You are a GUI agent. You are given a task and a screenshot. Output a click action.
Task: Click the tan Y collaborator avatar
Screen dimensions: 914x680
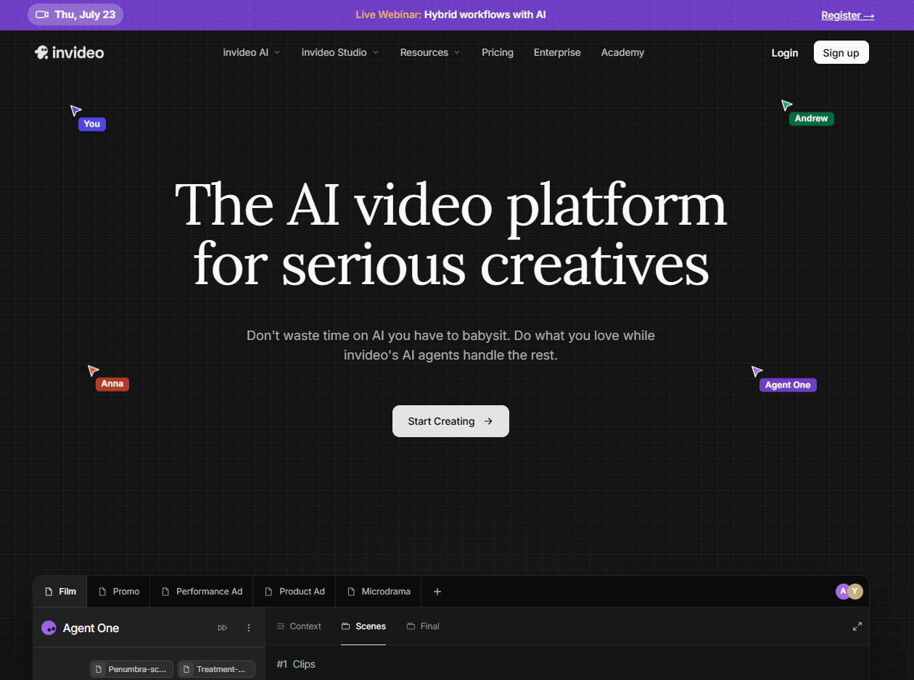click(x=856, y=592)
